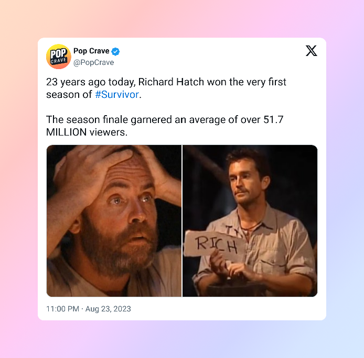Click the sentence starting "23 years ago today"
The height and width of the screenshot is (358, 364).
(x=166, y=88)
